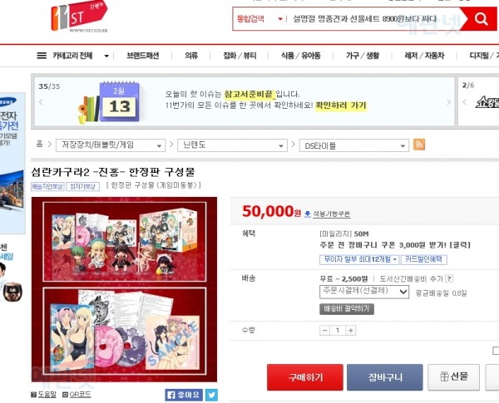Go to next hot issue banner arrow
Image resolution: width=499 pixels, height=403 pixels.
(x=449, y=102)
